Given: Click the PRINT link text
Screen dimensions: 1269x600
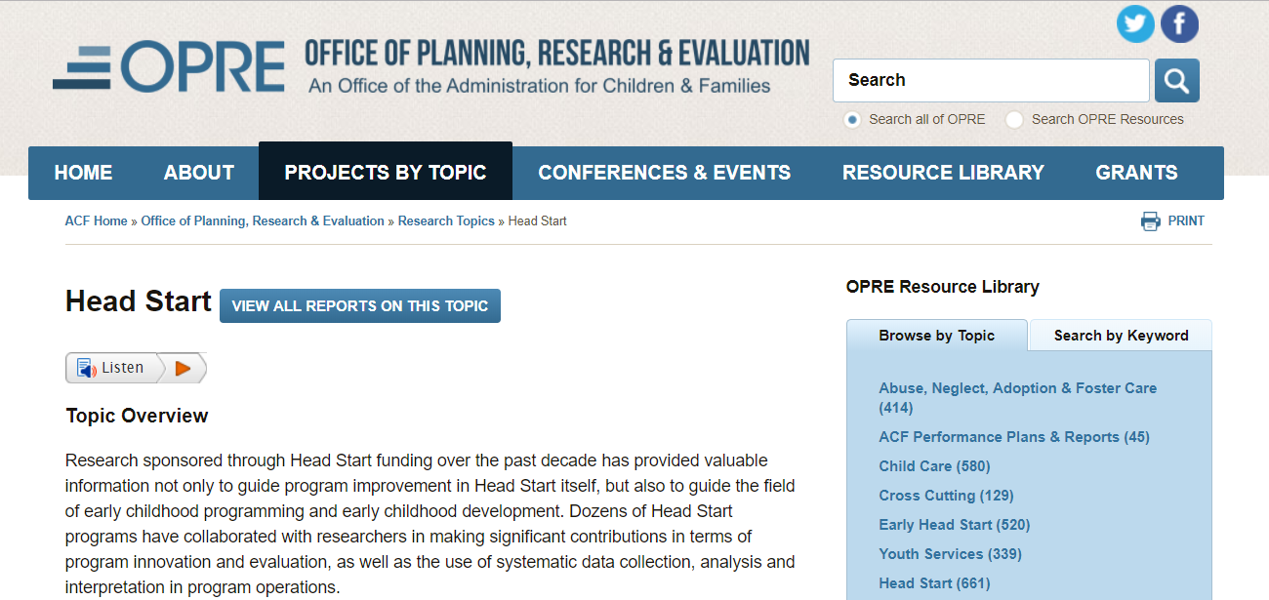Looking at the screenshot, I should tap(1186, 221).
